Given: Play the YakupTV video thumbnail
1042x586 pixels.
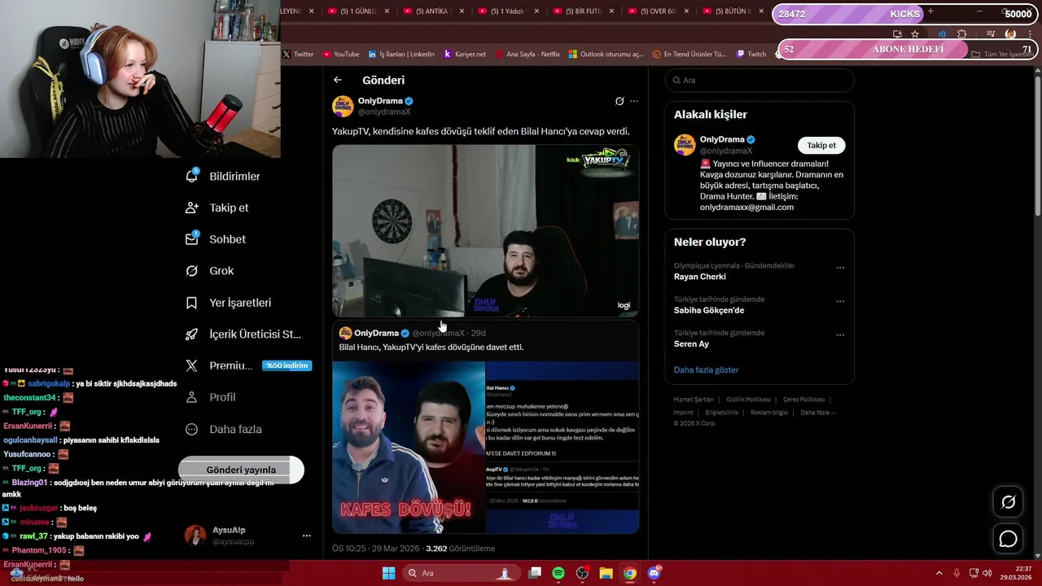Looking at the screenshot, I should 485,230.
